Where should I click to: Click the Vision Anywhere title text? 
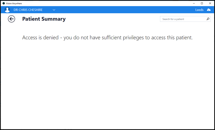pos(14,3)
